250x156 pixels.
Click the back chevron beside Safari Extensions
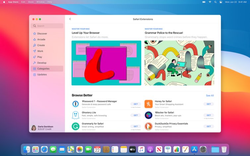tap(70, 19)
